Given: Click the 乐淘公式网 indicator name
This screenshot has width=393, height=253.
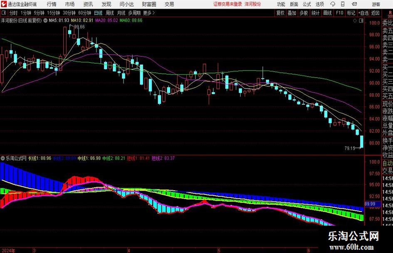Looking at the screenshot, I should point(16,158).
